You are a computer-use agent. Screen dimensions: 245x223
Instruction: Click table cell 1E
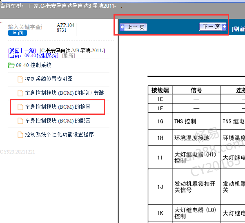pyautogui.click(x=160, y=99)
